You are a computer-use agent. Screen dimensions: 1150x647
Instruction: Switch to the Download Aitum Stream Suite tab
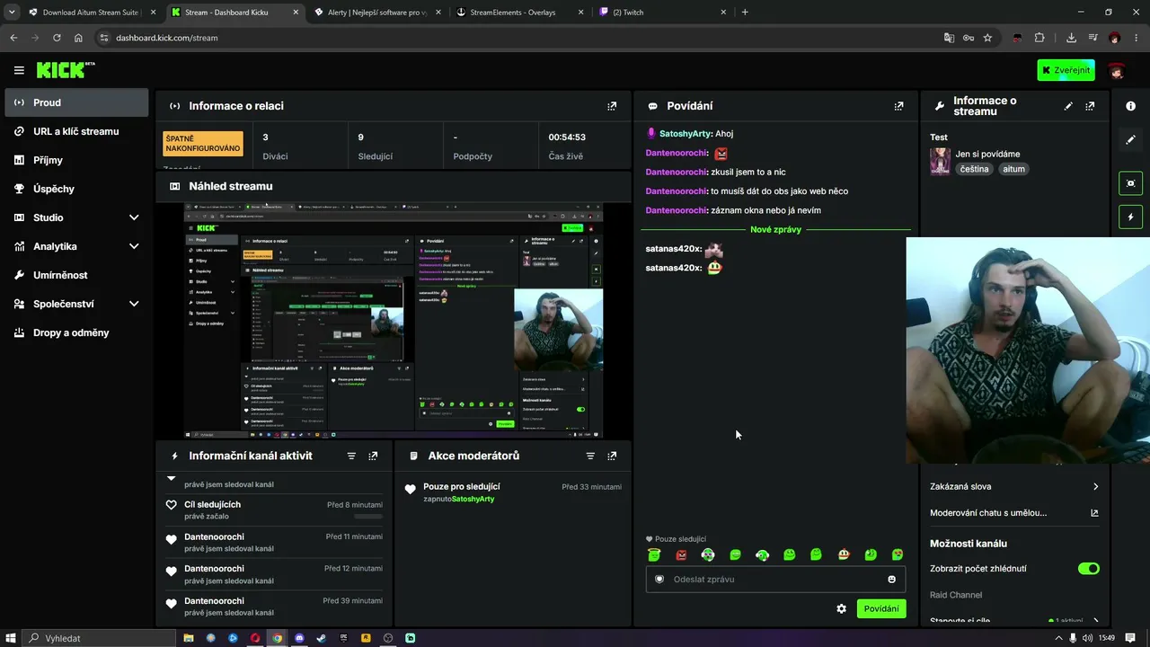click(92, 13)
